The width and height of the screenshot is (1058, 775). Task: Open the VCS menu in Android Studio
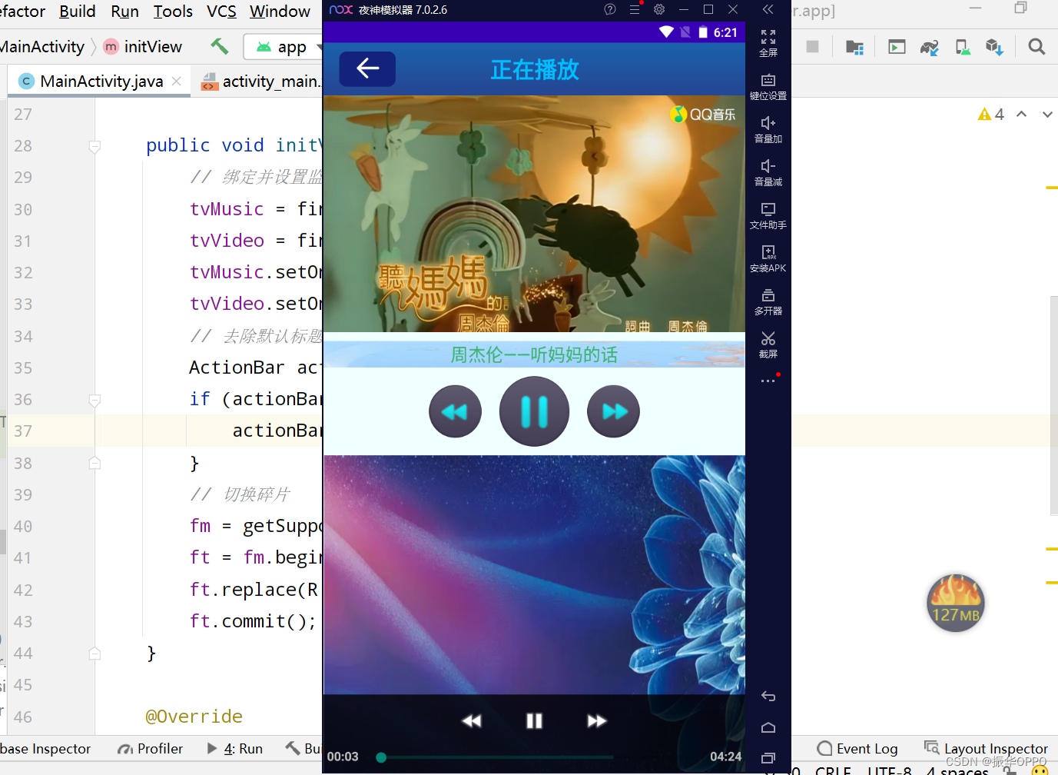coord(221,12)
